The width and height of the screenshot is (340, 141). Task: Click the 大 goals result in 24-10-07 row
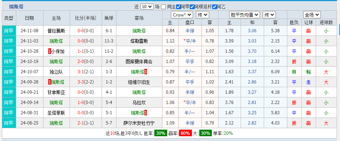pos(326,72)
